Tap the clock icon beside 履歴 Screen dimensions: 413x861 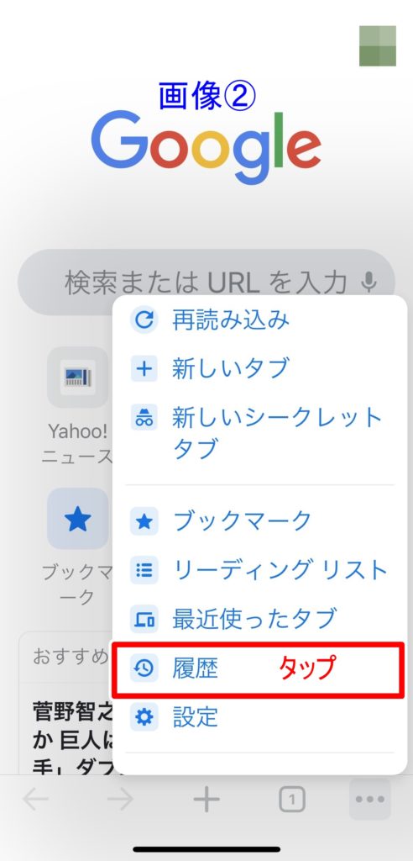coord(144,668)
